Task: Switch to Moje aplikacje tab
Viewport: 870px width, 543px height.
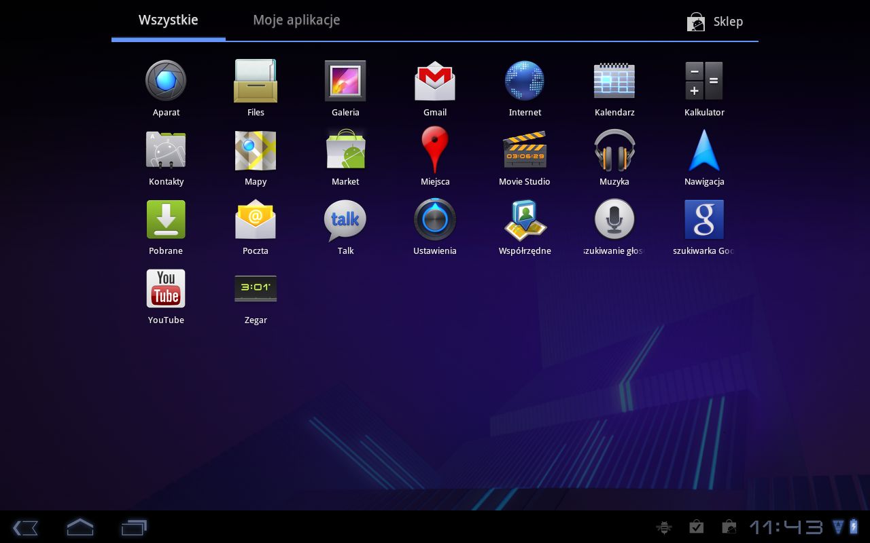Action: 296,20
